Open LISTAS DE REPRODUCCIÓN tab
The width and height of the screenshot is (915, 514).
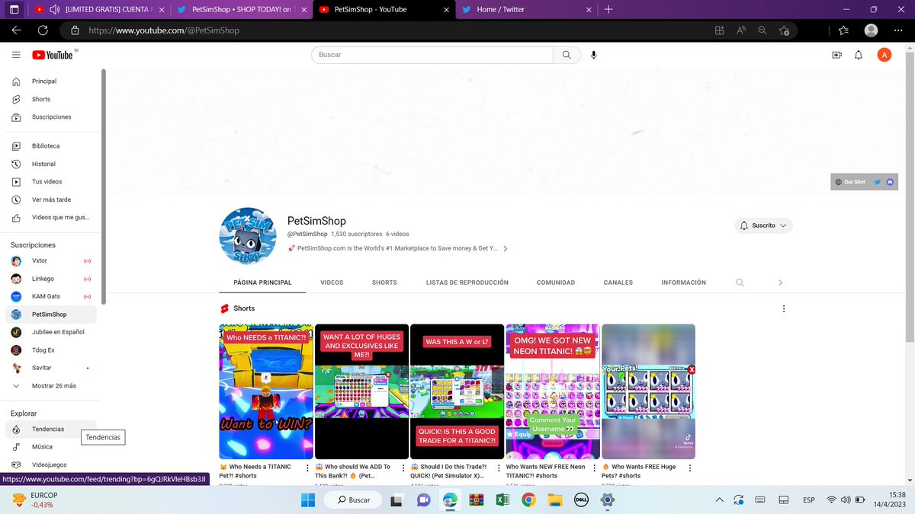(x=467, y=283)
